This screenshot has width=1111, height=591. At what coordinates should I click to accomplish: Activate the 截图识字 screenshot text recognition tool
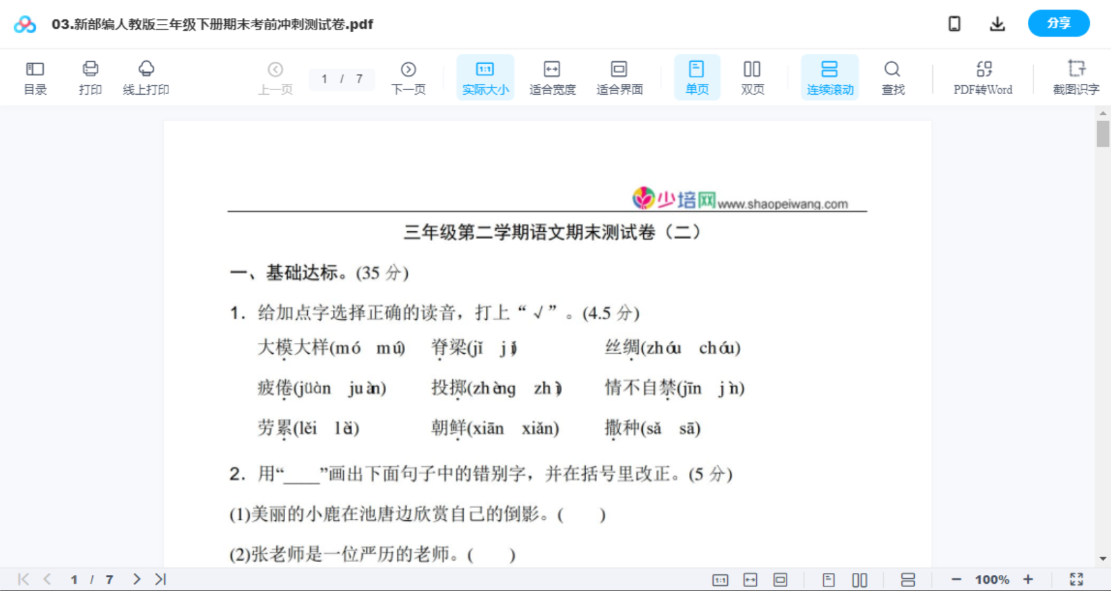pyautogui.click(x=1076, y=77)
